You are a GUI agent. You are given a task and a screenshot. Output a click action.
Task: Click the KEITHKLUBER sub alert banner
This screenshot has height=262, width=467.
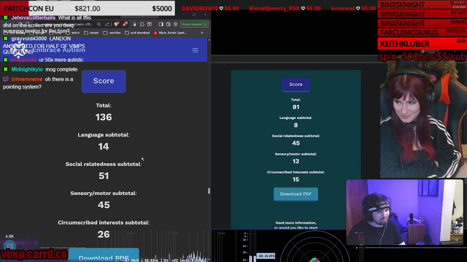pyautogui.click(x=422, y=44)
